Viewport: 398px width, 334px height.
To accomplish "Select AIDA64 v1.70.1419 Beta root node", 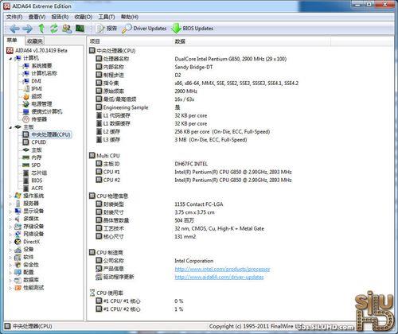I will 37,50.
